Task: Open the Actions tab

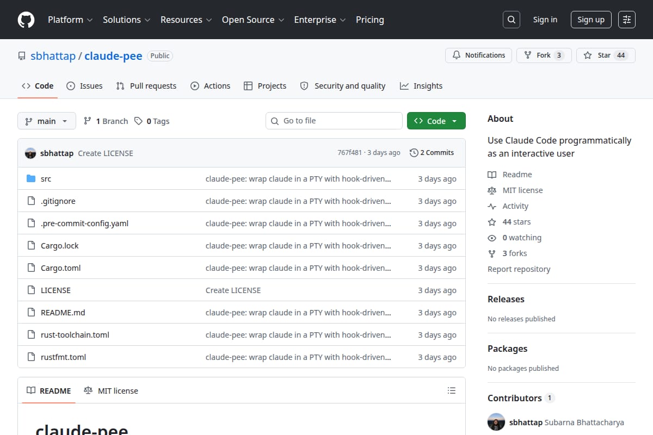Action: [x=210, y=86]
